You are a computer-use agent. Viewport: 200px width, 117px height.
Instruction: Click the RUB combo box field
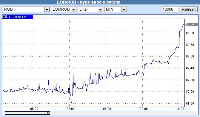pos(26,9)
